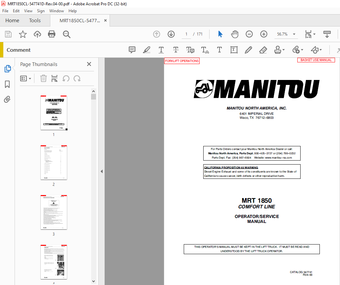Open the scrolling mode toolbar icon
The height and width of the screenshot is (285, 340).
coord(308,34)
